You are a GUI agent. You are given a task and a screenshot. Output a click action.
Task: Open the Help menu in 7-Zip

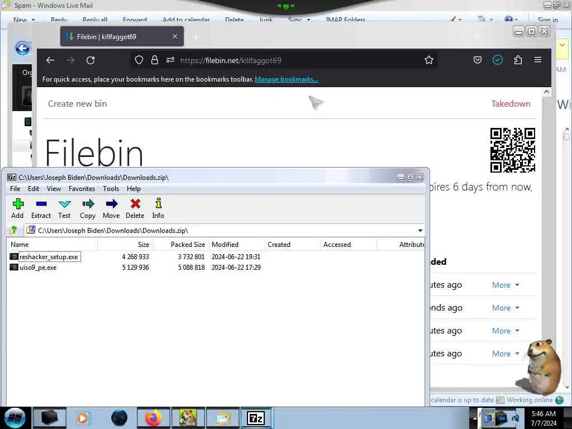tap(134, 189)
